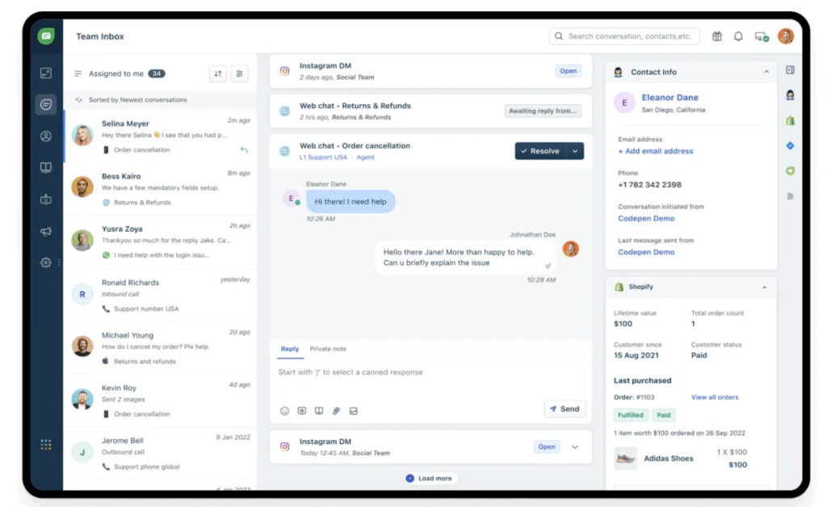827x507 pixels.
Task: Open Michael Young conversation
Action: tap(161, 349)
